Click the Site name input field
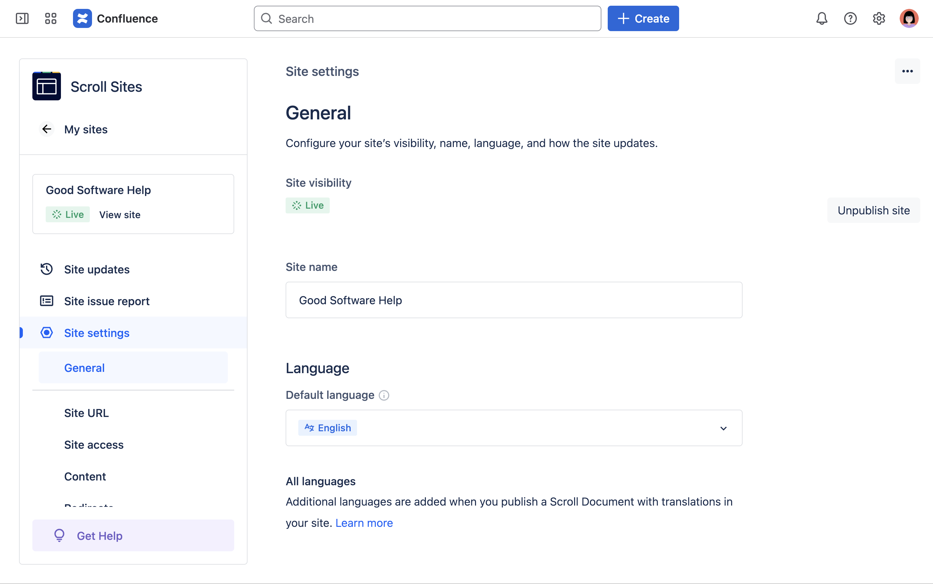Screen dimensions: 933x584 coord(513,300)
